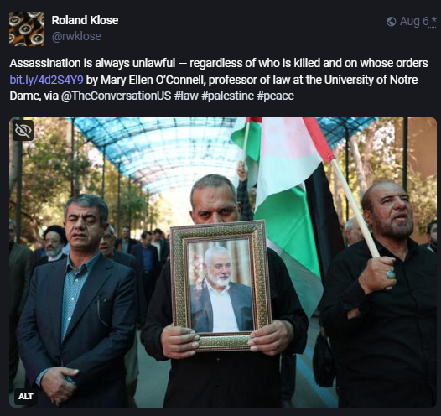Open the Roland Klose display name

point(85,20)
